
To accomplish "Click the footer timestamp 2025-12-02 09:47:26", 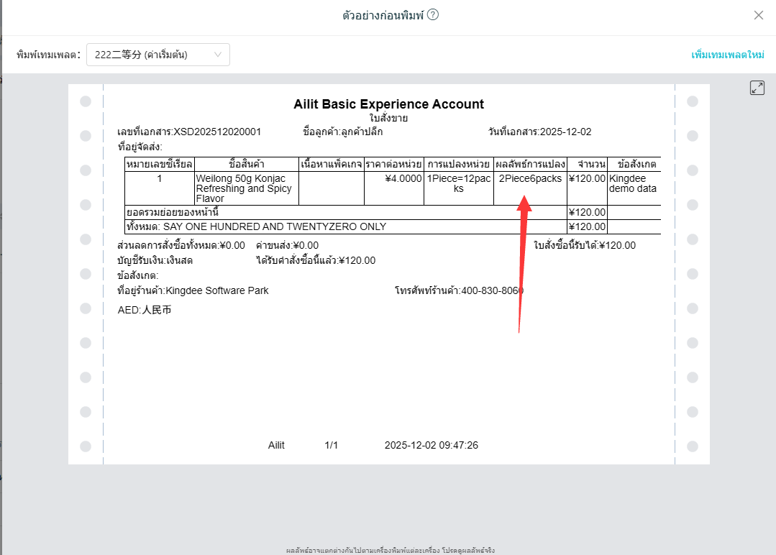I will (x=431, y=445).
